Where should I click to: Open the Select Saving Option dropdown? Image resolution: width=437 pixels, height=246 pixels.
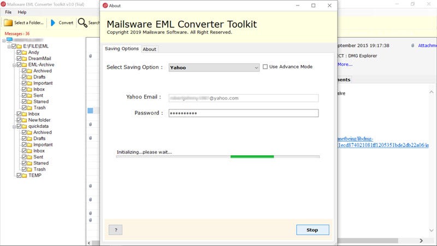(x=214, y=67)
